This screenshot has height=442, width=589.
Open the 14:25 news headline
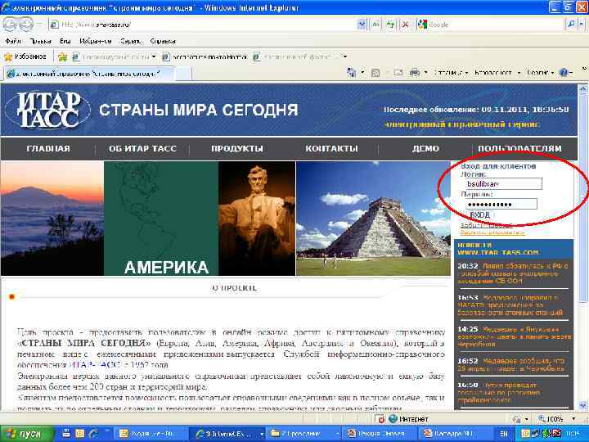coord(515,336)
